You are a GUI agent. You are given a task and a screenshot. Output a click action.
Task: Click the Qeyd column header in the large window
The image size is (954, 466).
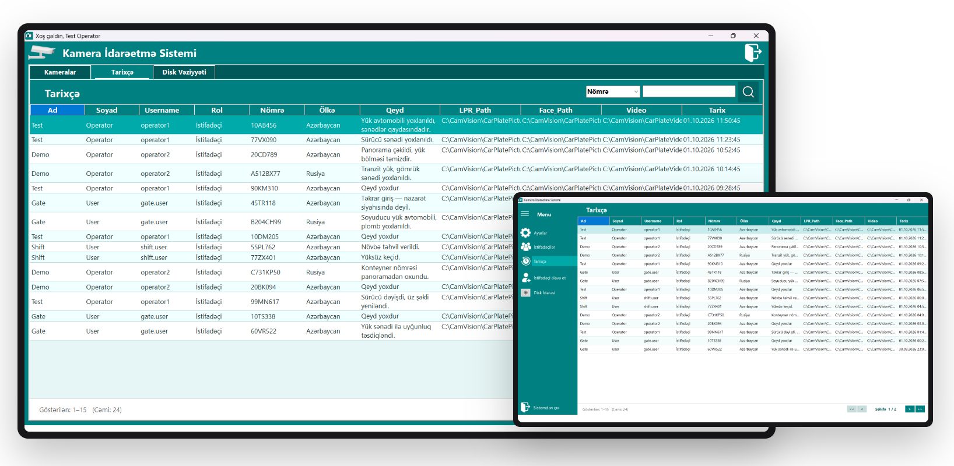tap(399, 110)
